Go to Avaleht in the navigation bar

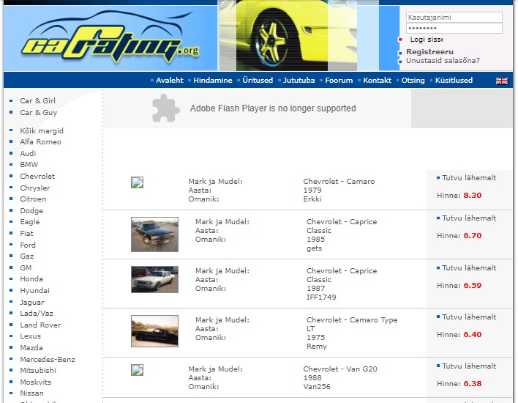click(x=170, y=81)
